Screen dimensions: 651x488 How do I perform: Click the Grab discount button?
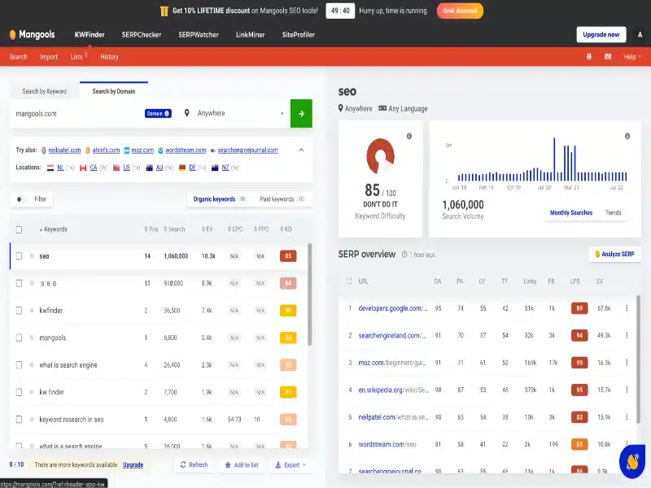460,11
